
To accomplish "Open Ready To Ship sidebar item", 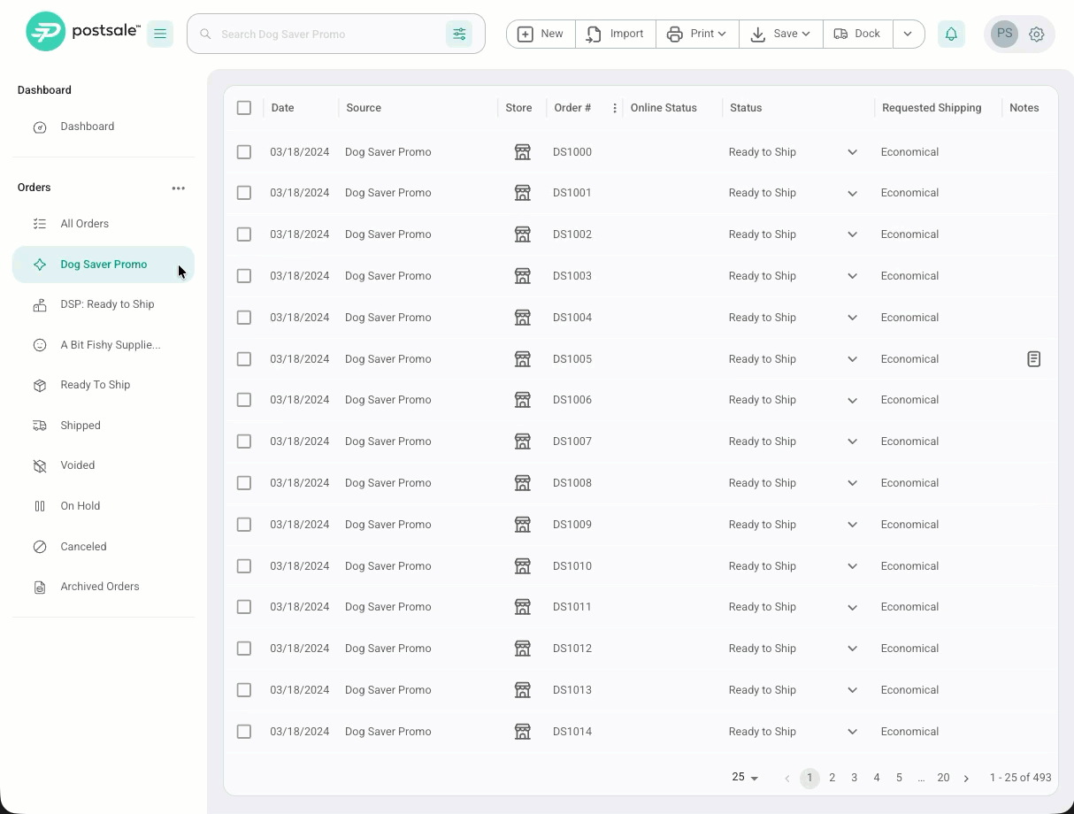I will 103,385.
